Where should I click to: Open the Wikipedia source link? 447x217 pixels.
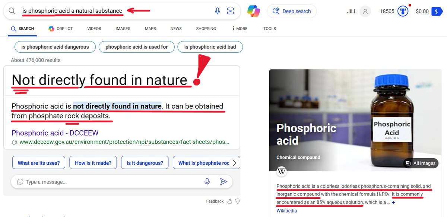coord(286,211)
